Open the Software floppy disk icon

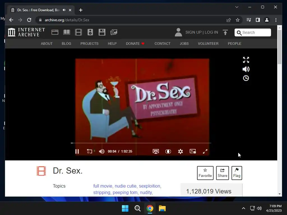coord(102,32)
